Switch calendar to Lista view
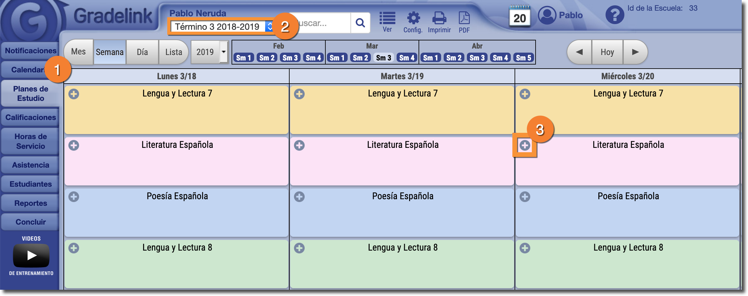 [x=174, y=52]
